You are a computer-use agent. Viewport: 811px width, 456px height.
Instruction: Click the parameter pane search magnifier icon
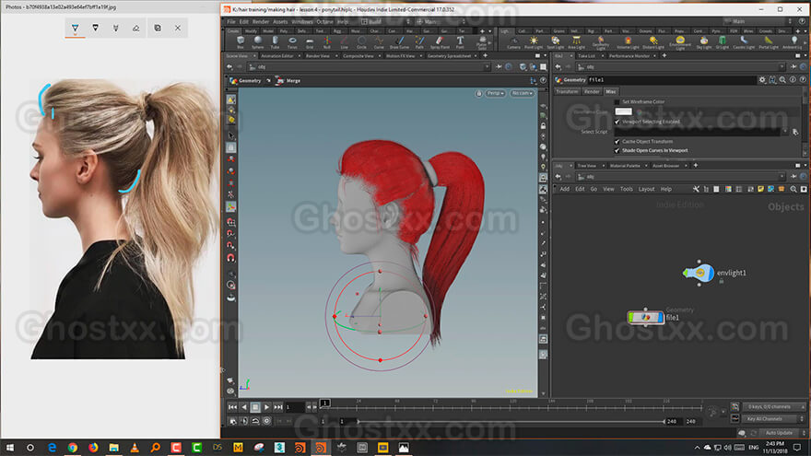782,79
